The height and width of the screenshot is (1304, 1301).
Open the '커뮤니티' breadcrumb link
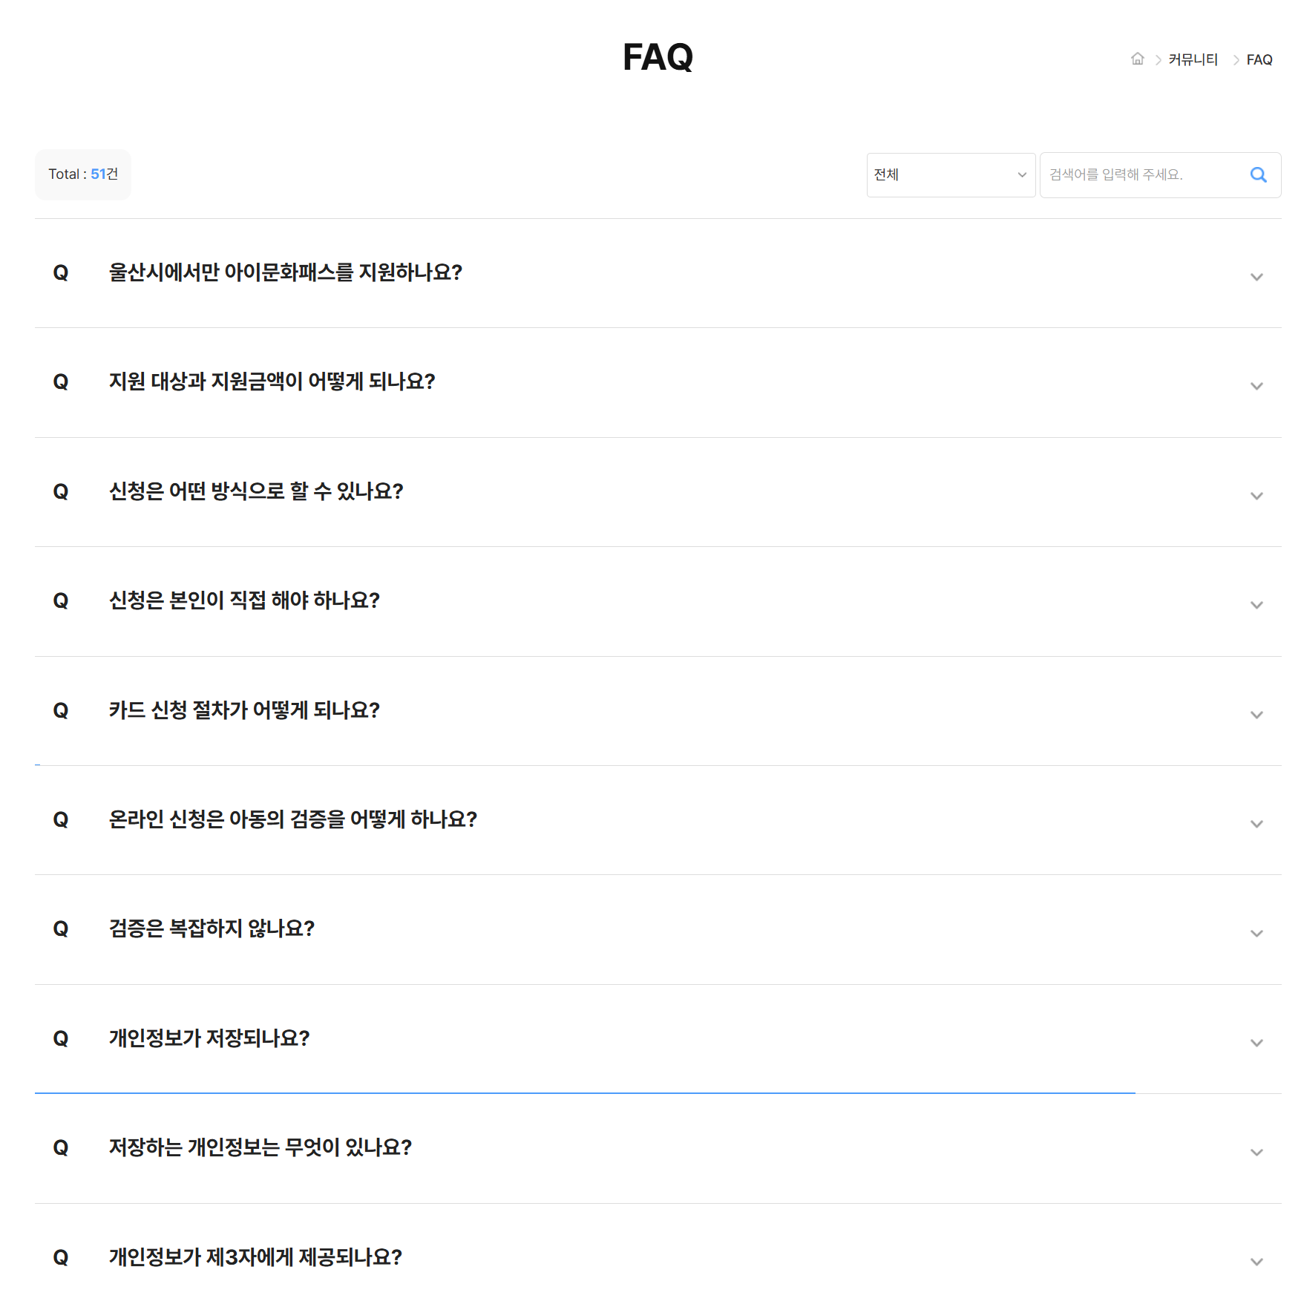pos(1192,59)
